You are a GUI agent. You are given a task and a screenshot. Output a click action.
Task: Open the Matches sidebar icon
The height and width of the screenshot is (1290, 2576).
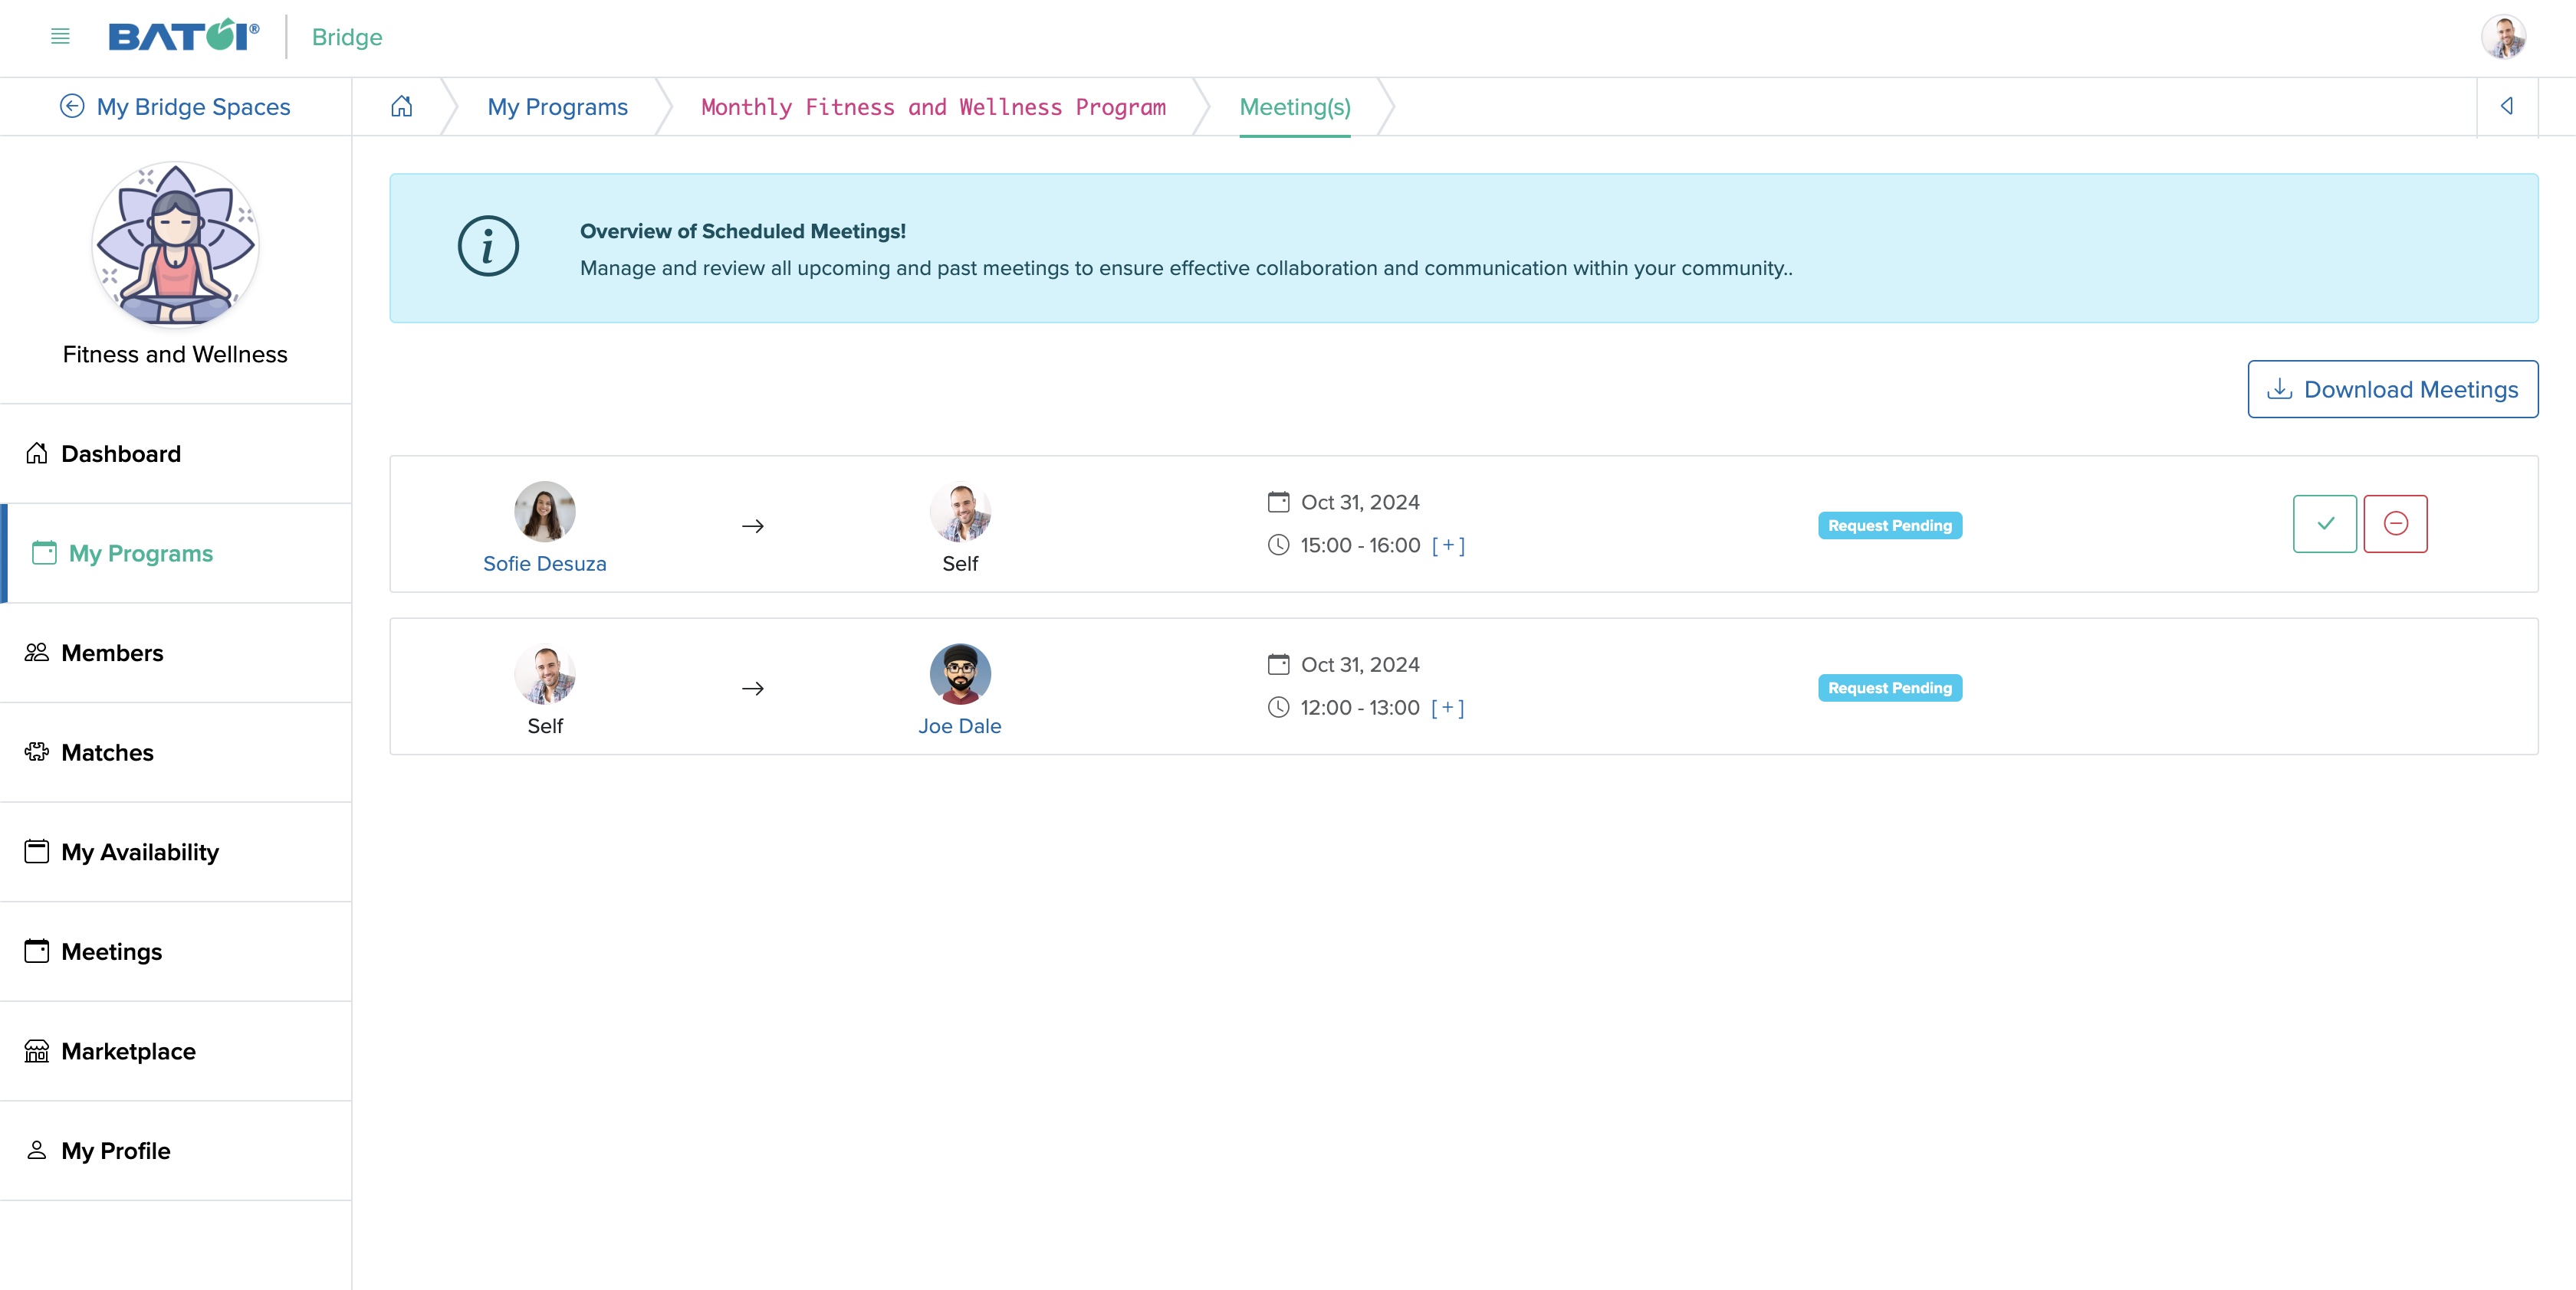tap(36, 752)
